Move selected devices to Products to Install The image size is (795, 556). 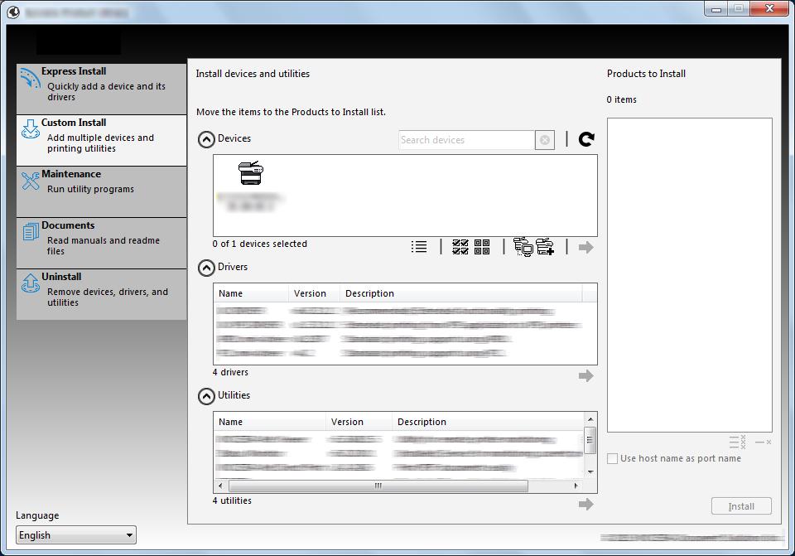click(585, 247)
